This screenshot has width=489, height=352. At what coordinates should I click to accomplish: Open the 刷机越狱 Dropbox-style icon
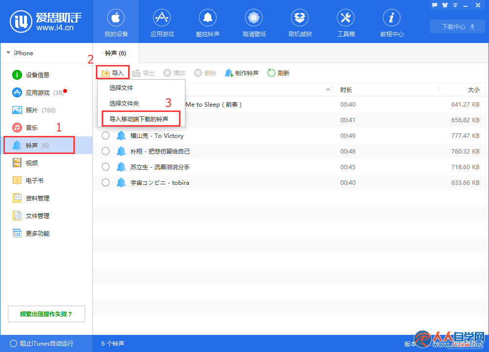[x=300, y=18]
